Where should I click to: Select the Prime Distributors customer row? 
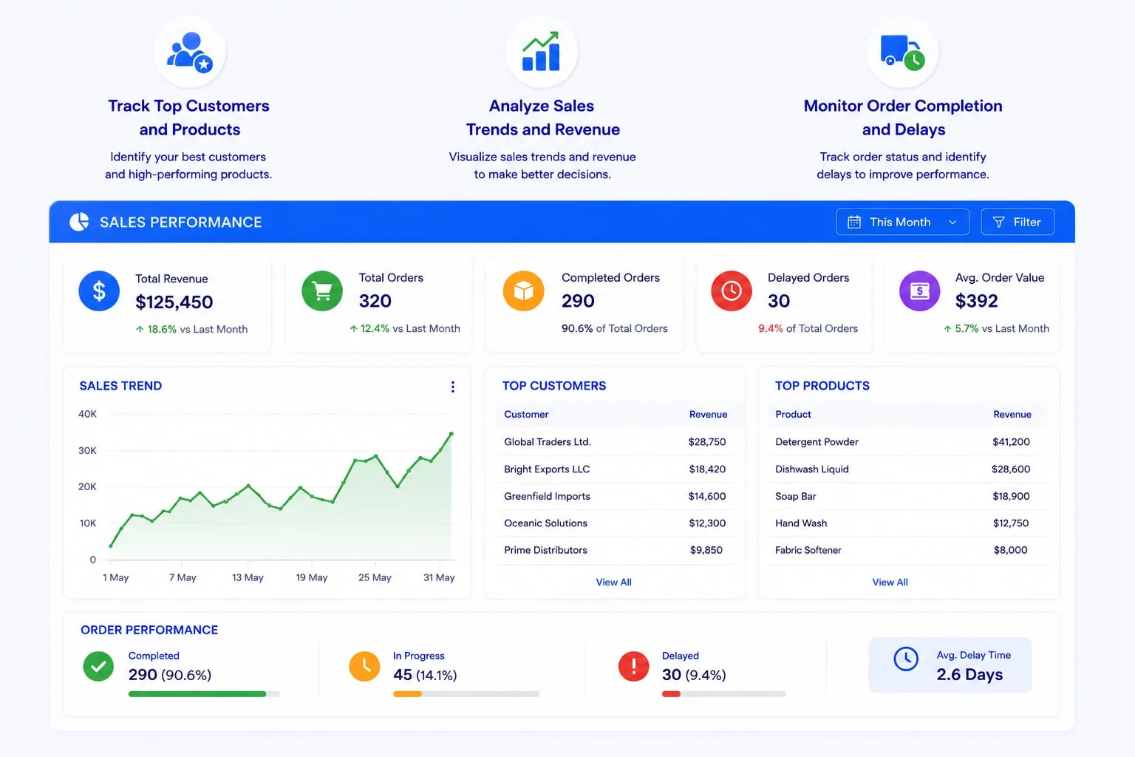(x=615, y=551)
